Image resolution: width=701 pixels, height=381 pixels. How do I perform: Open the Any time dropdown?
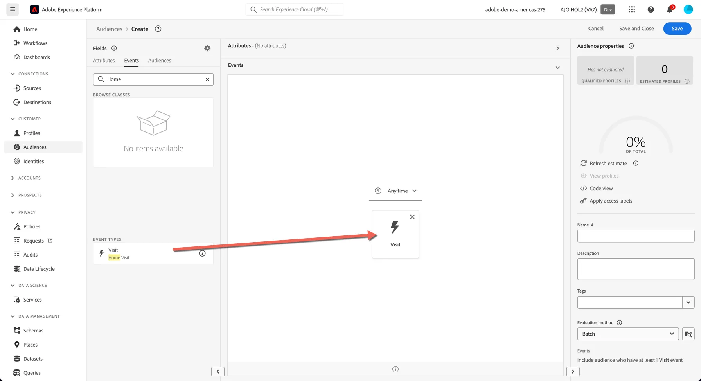click(x=395, y=191)
